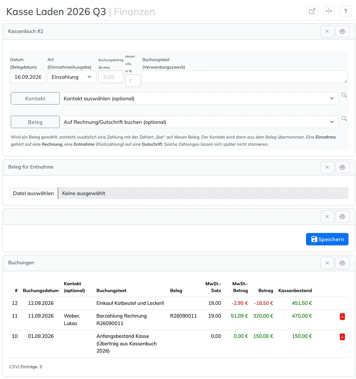This screenshot has width=356, height=379.
Task: Focus the USt. in % field
Action: (x=133, y=81)
